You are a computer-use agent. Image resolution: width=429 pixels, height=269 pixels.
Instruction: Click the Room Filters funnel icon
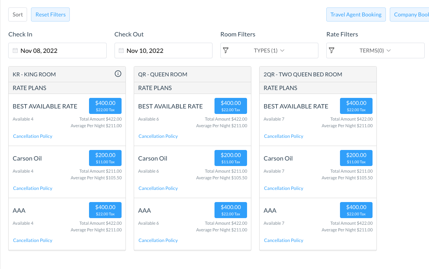(x=225, y=50)
